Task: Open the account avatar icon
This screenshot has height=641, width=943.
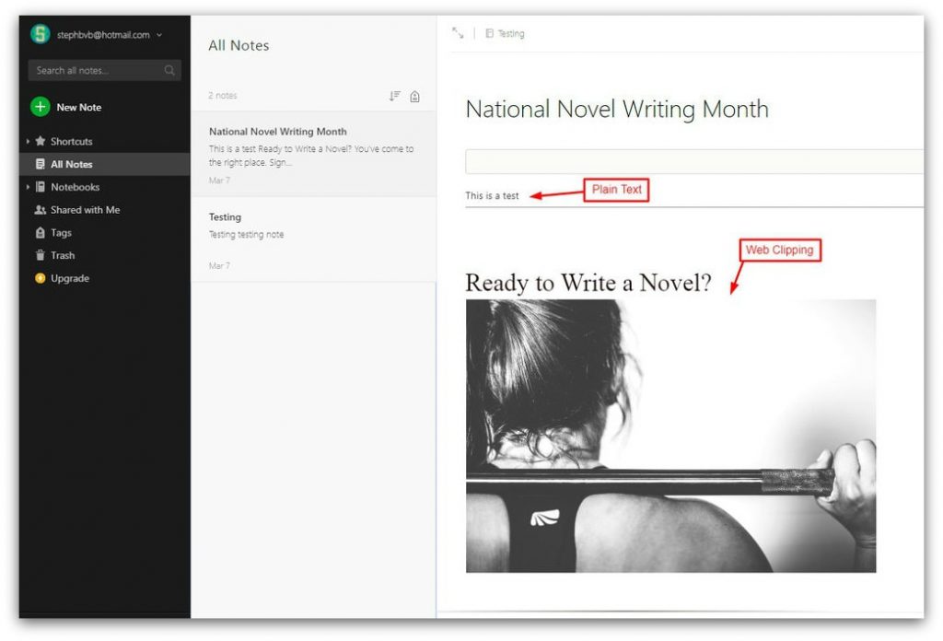Action: (x=41, y=34)
